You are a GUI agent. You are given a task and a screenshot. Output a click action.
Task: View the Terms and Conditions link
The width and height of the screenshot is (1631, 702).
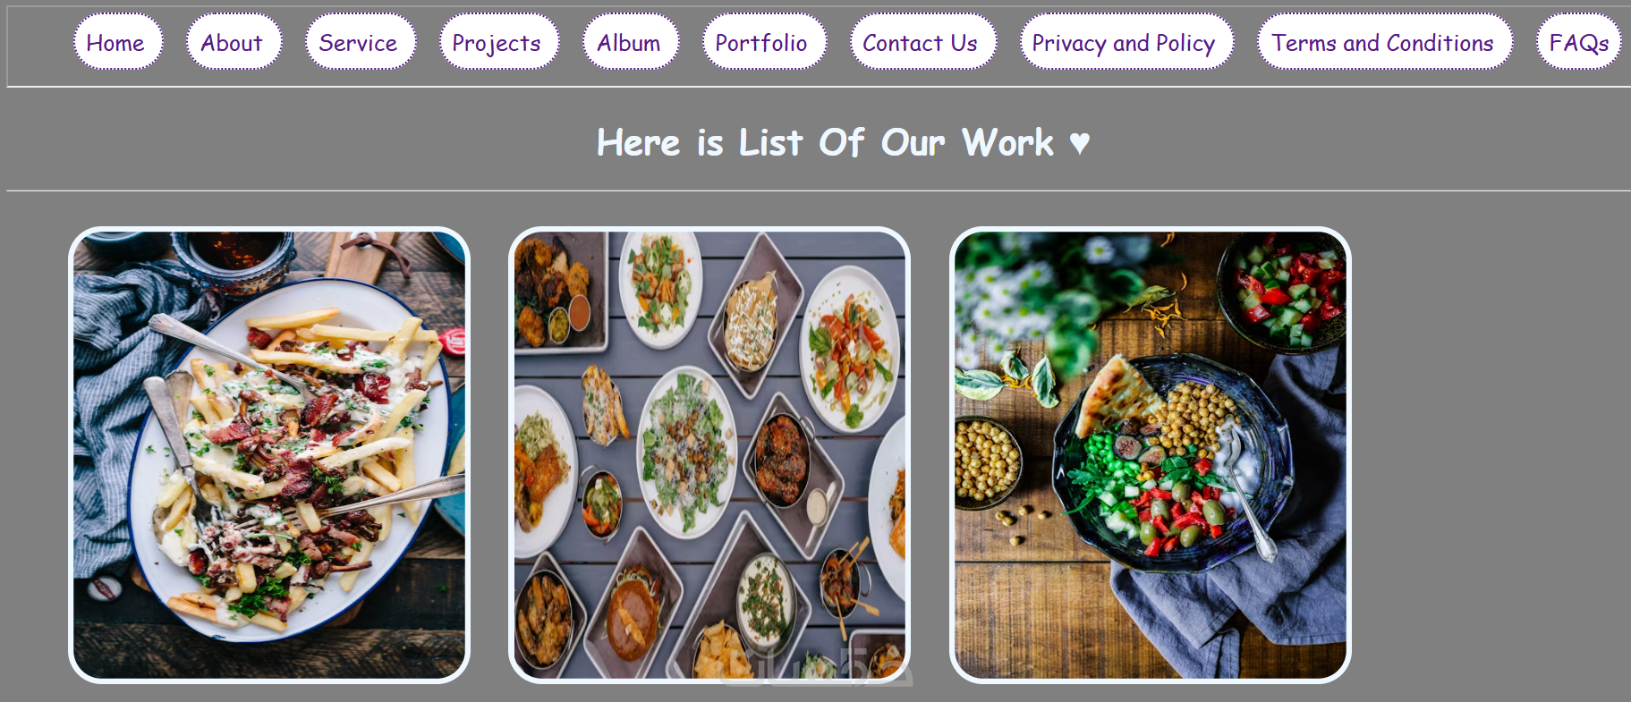coord(1385,42)
